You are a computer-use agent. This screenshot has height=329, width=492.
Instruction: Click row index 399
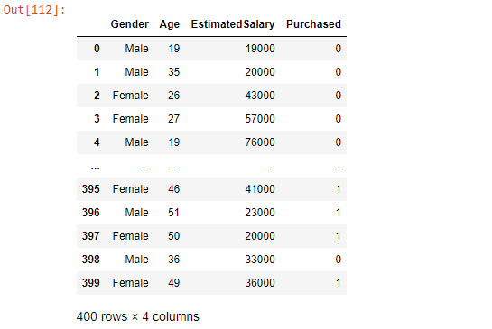(x=90, y=283)
